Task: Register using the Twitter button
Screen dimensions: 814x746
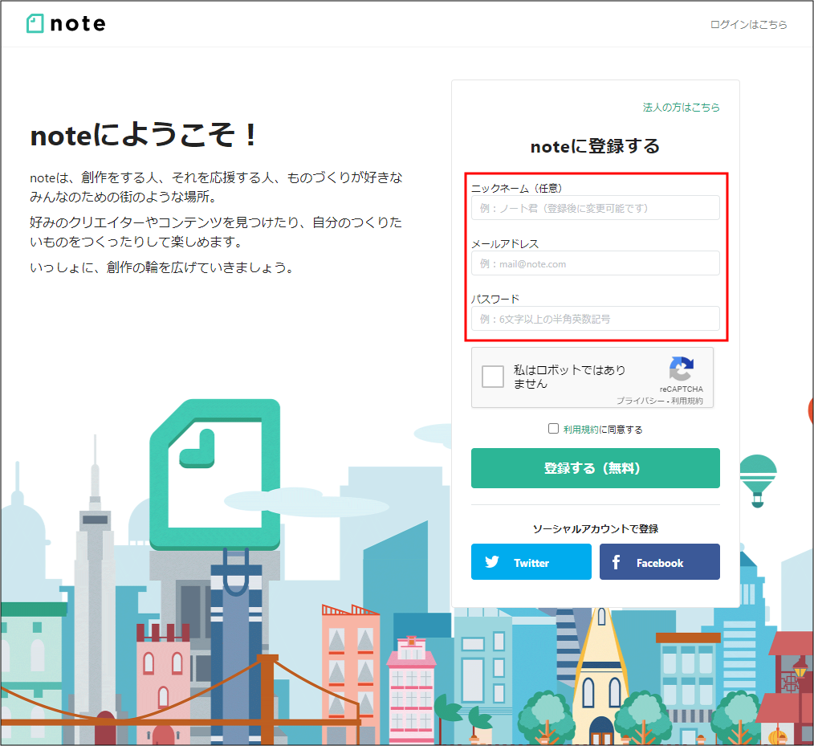Action: pos(531,562)
